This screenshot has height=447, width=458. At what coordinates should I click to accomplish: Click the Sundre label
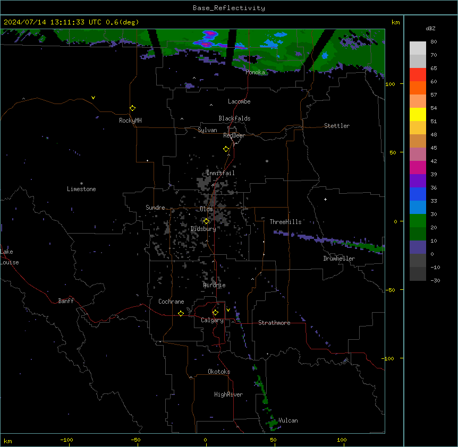pyautogui.click(x=155, y=208)
